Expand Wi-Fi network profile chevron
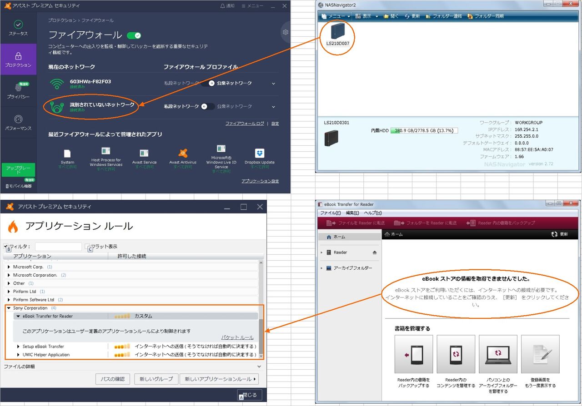 [273, 84]
